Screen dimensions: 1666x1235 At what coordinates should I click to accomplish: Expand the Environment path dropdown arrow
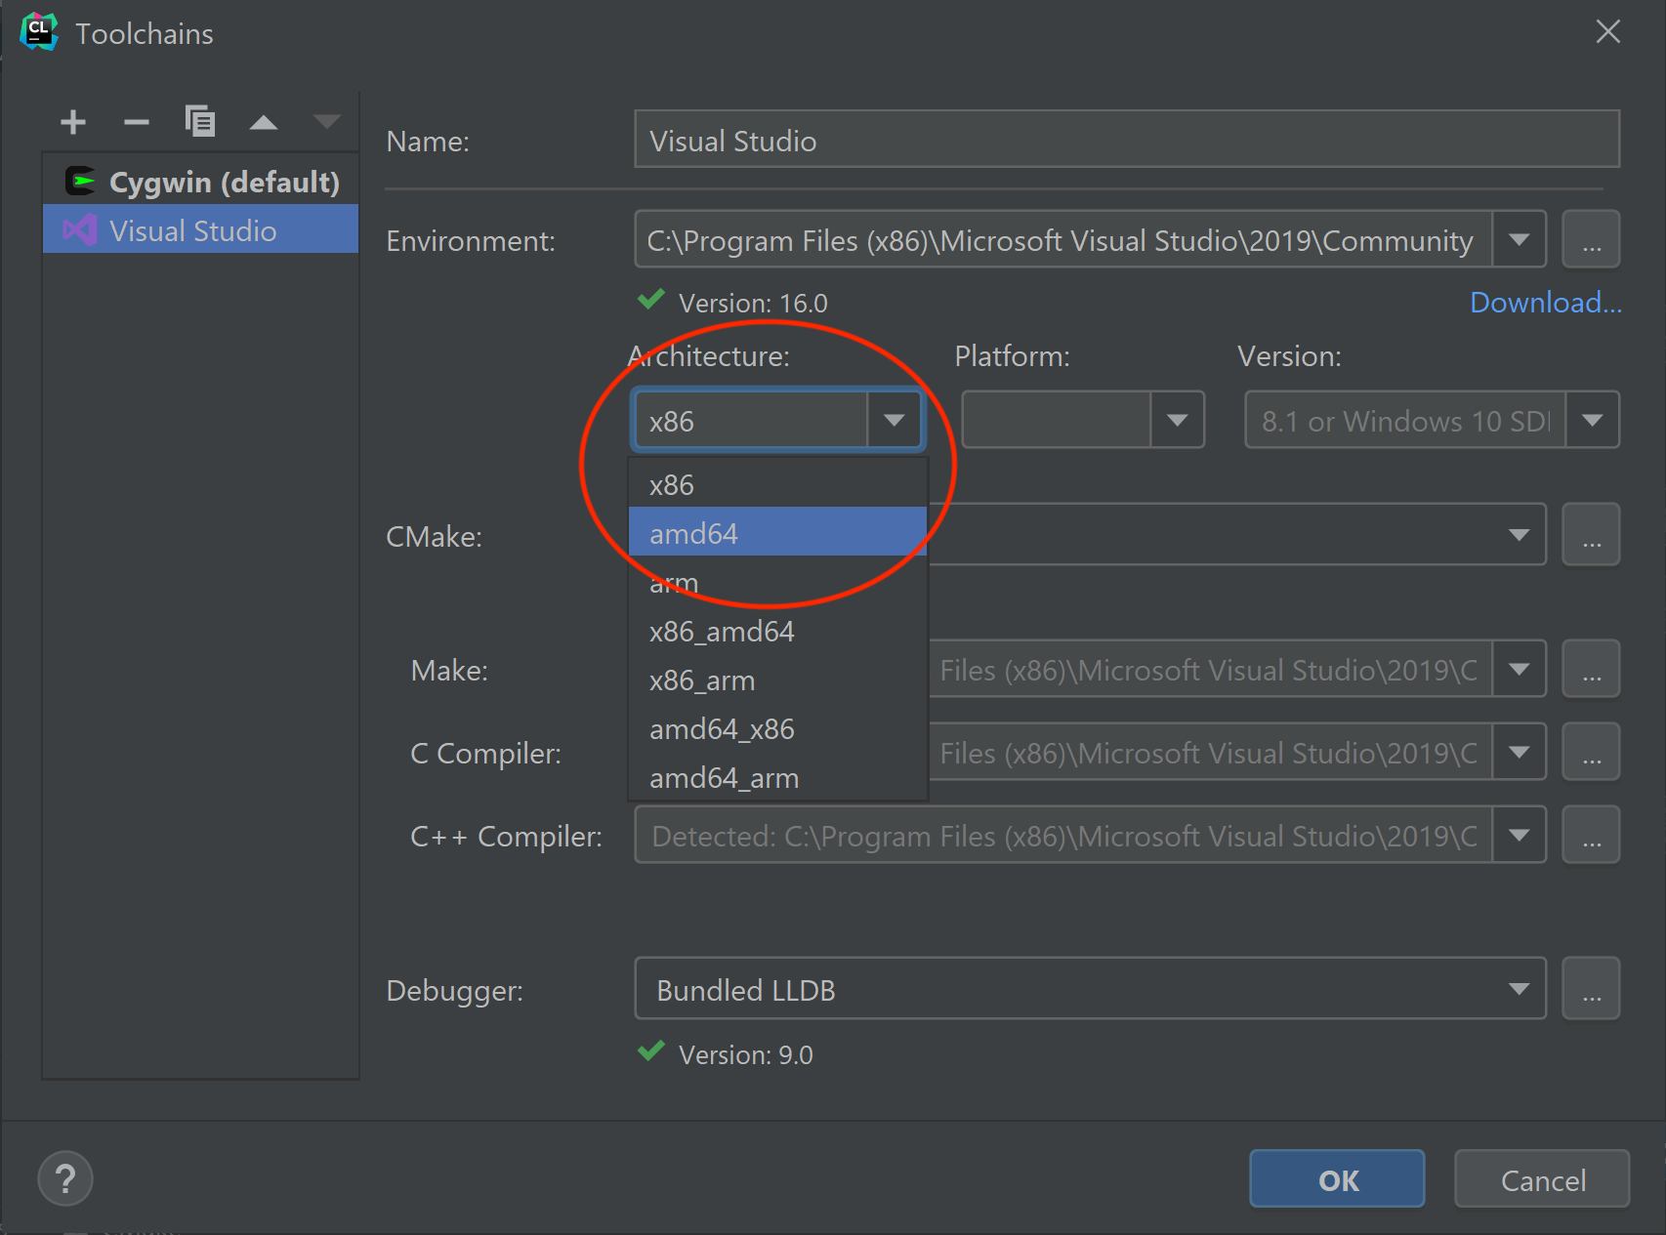1519,240
